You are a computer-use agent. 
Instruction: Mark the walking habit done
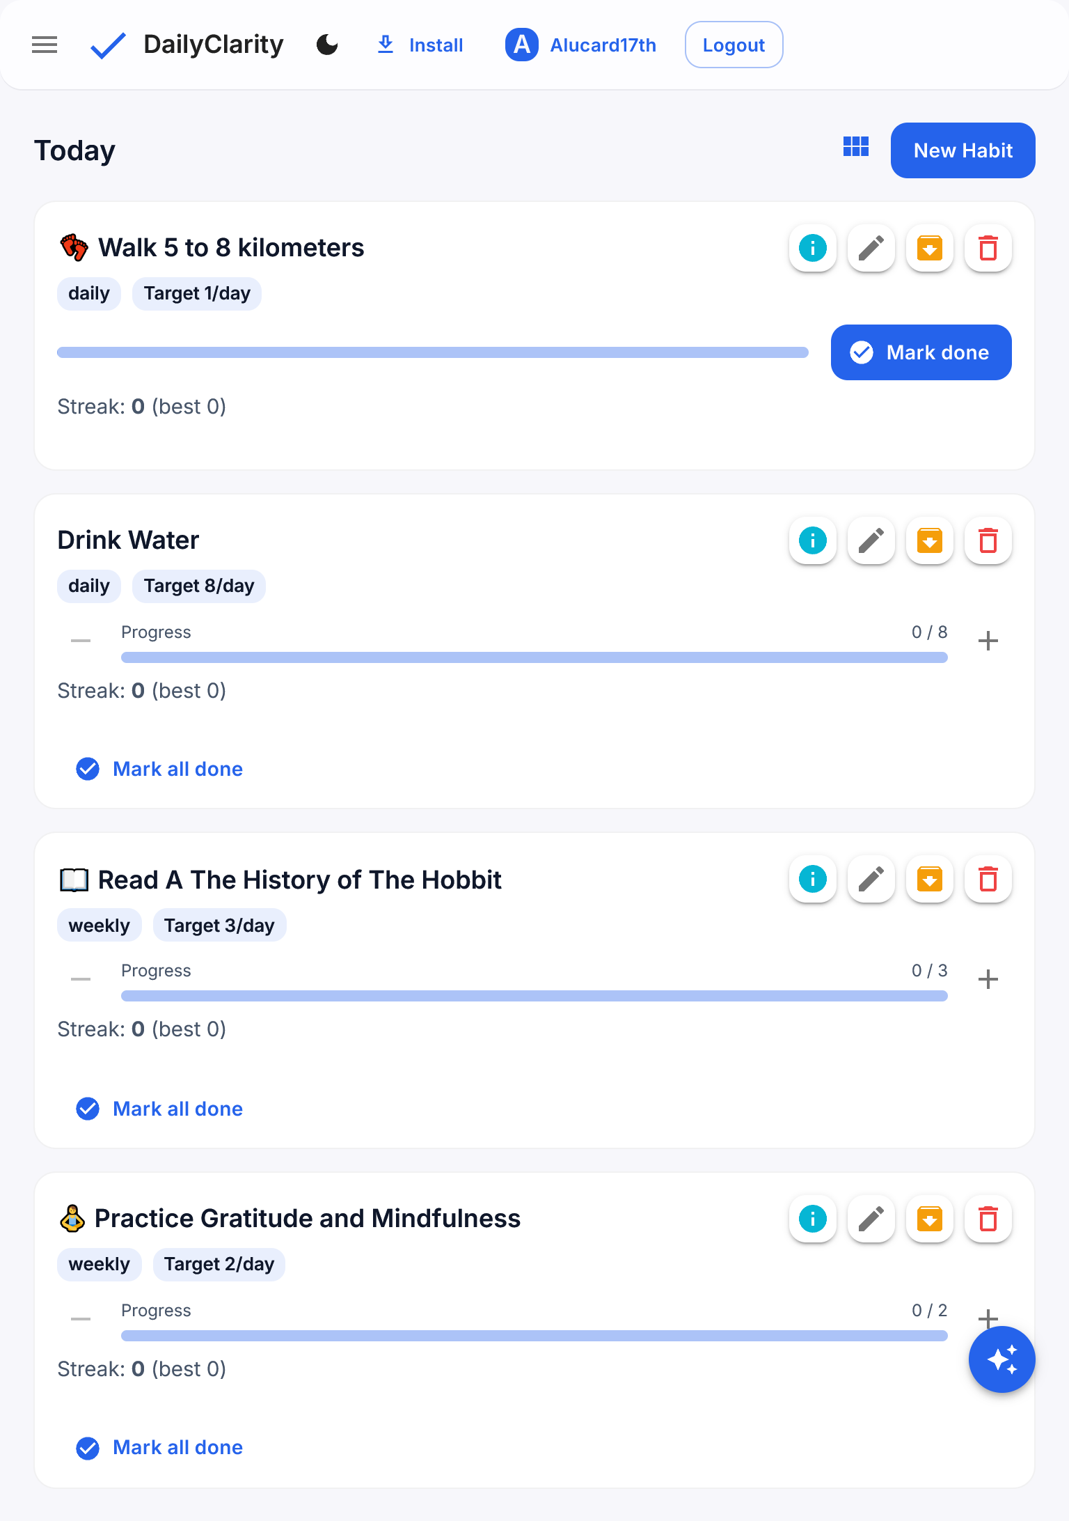(921, 352)
